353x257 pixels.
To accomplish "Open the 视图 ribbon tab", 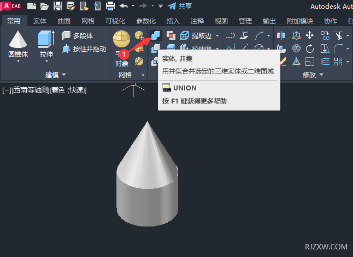I will (x=221, y=21).
